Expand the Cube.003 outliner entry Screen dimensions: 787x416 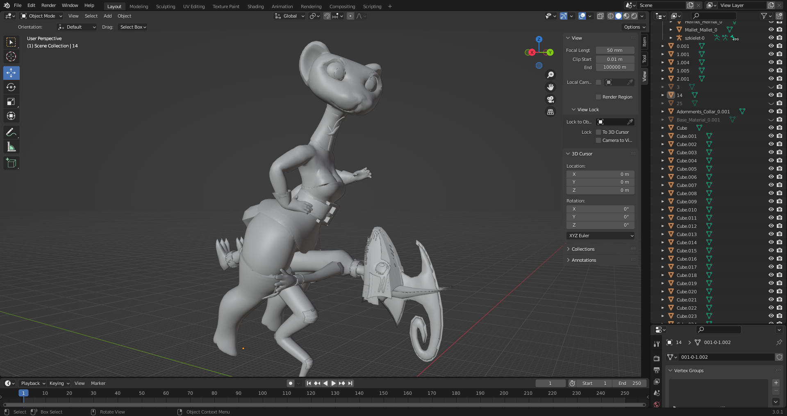[662, 153]
